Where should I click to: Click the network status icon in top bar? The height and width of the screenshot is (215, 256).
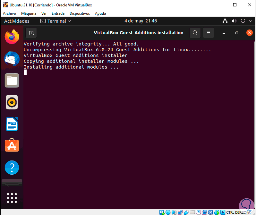pos(225,21)
